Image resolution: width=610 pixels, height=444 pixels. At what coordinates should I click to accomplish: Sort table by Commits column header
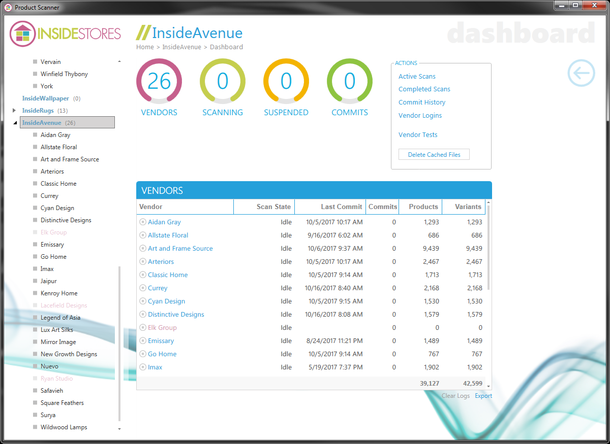click(x=382, y=207)
